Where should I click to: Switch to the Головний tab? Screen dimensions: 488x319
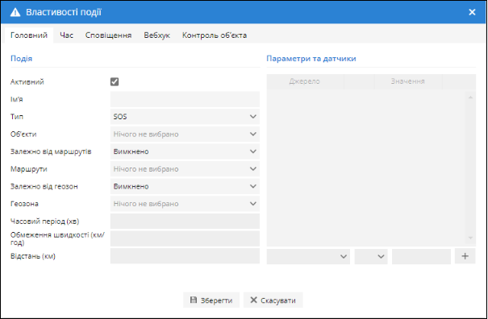click(29, 35)
